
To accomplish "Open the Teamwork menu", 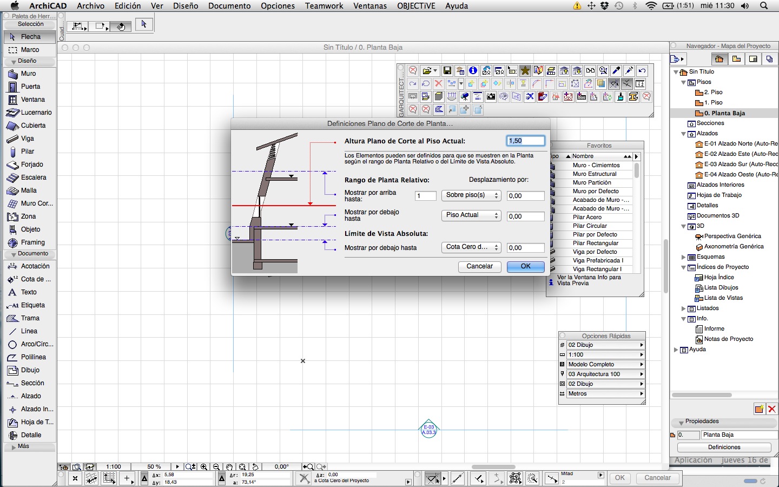I will point(324,6).
